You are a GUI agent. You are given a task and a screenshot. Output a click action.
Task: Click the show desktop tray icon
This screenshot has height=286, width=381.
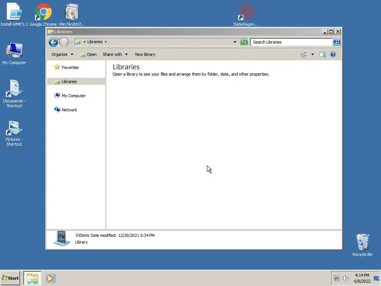(377, 278)
